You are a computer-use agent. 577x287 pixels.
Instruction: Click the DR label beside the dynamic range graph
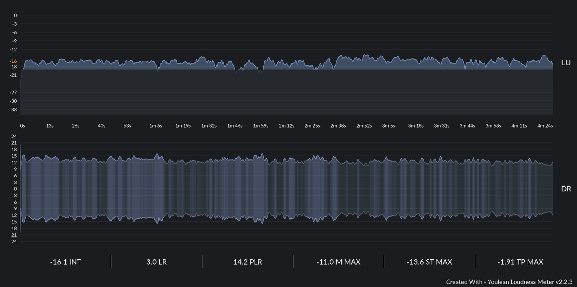click(566, 189)
